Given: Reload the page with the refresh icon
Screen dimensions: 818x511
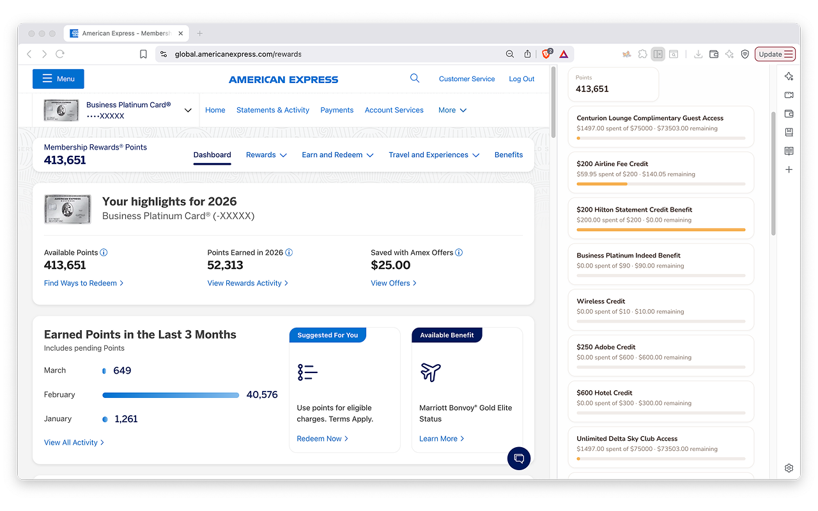Looking at the screenshot, I should pyautogui.click(x=60, y=54).
